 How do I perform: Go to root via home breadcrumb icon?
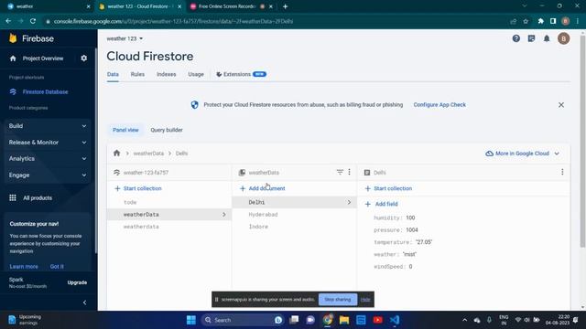pos(116,154)
